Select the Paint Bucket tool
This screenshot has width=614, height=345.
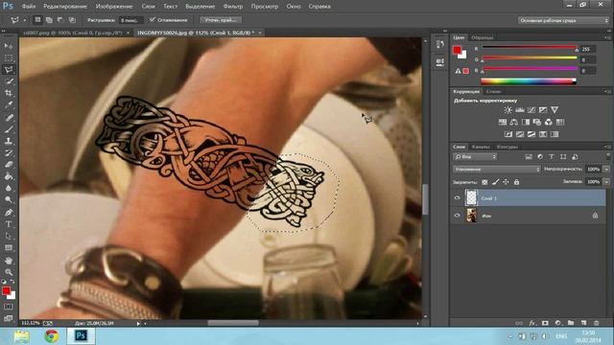(9, 176)
